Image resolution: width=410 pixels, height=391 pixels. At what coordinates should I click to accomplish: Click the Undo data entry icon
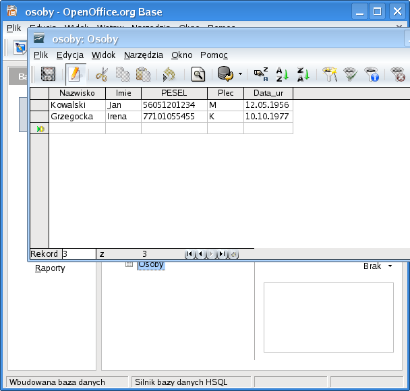click(169, 74)
